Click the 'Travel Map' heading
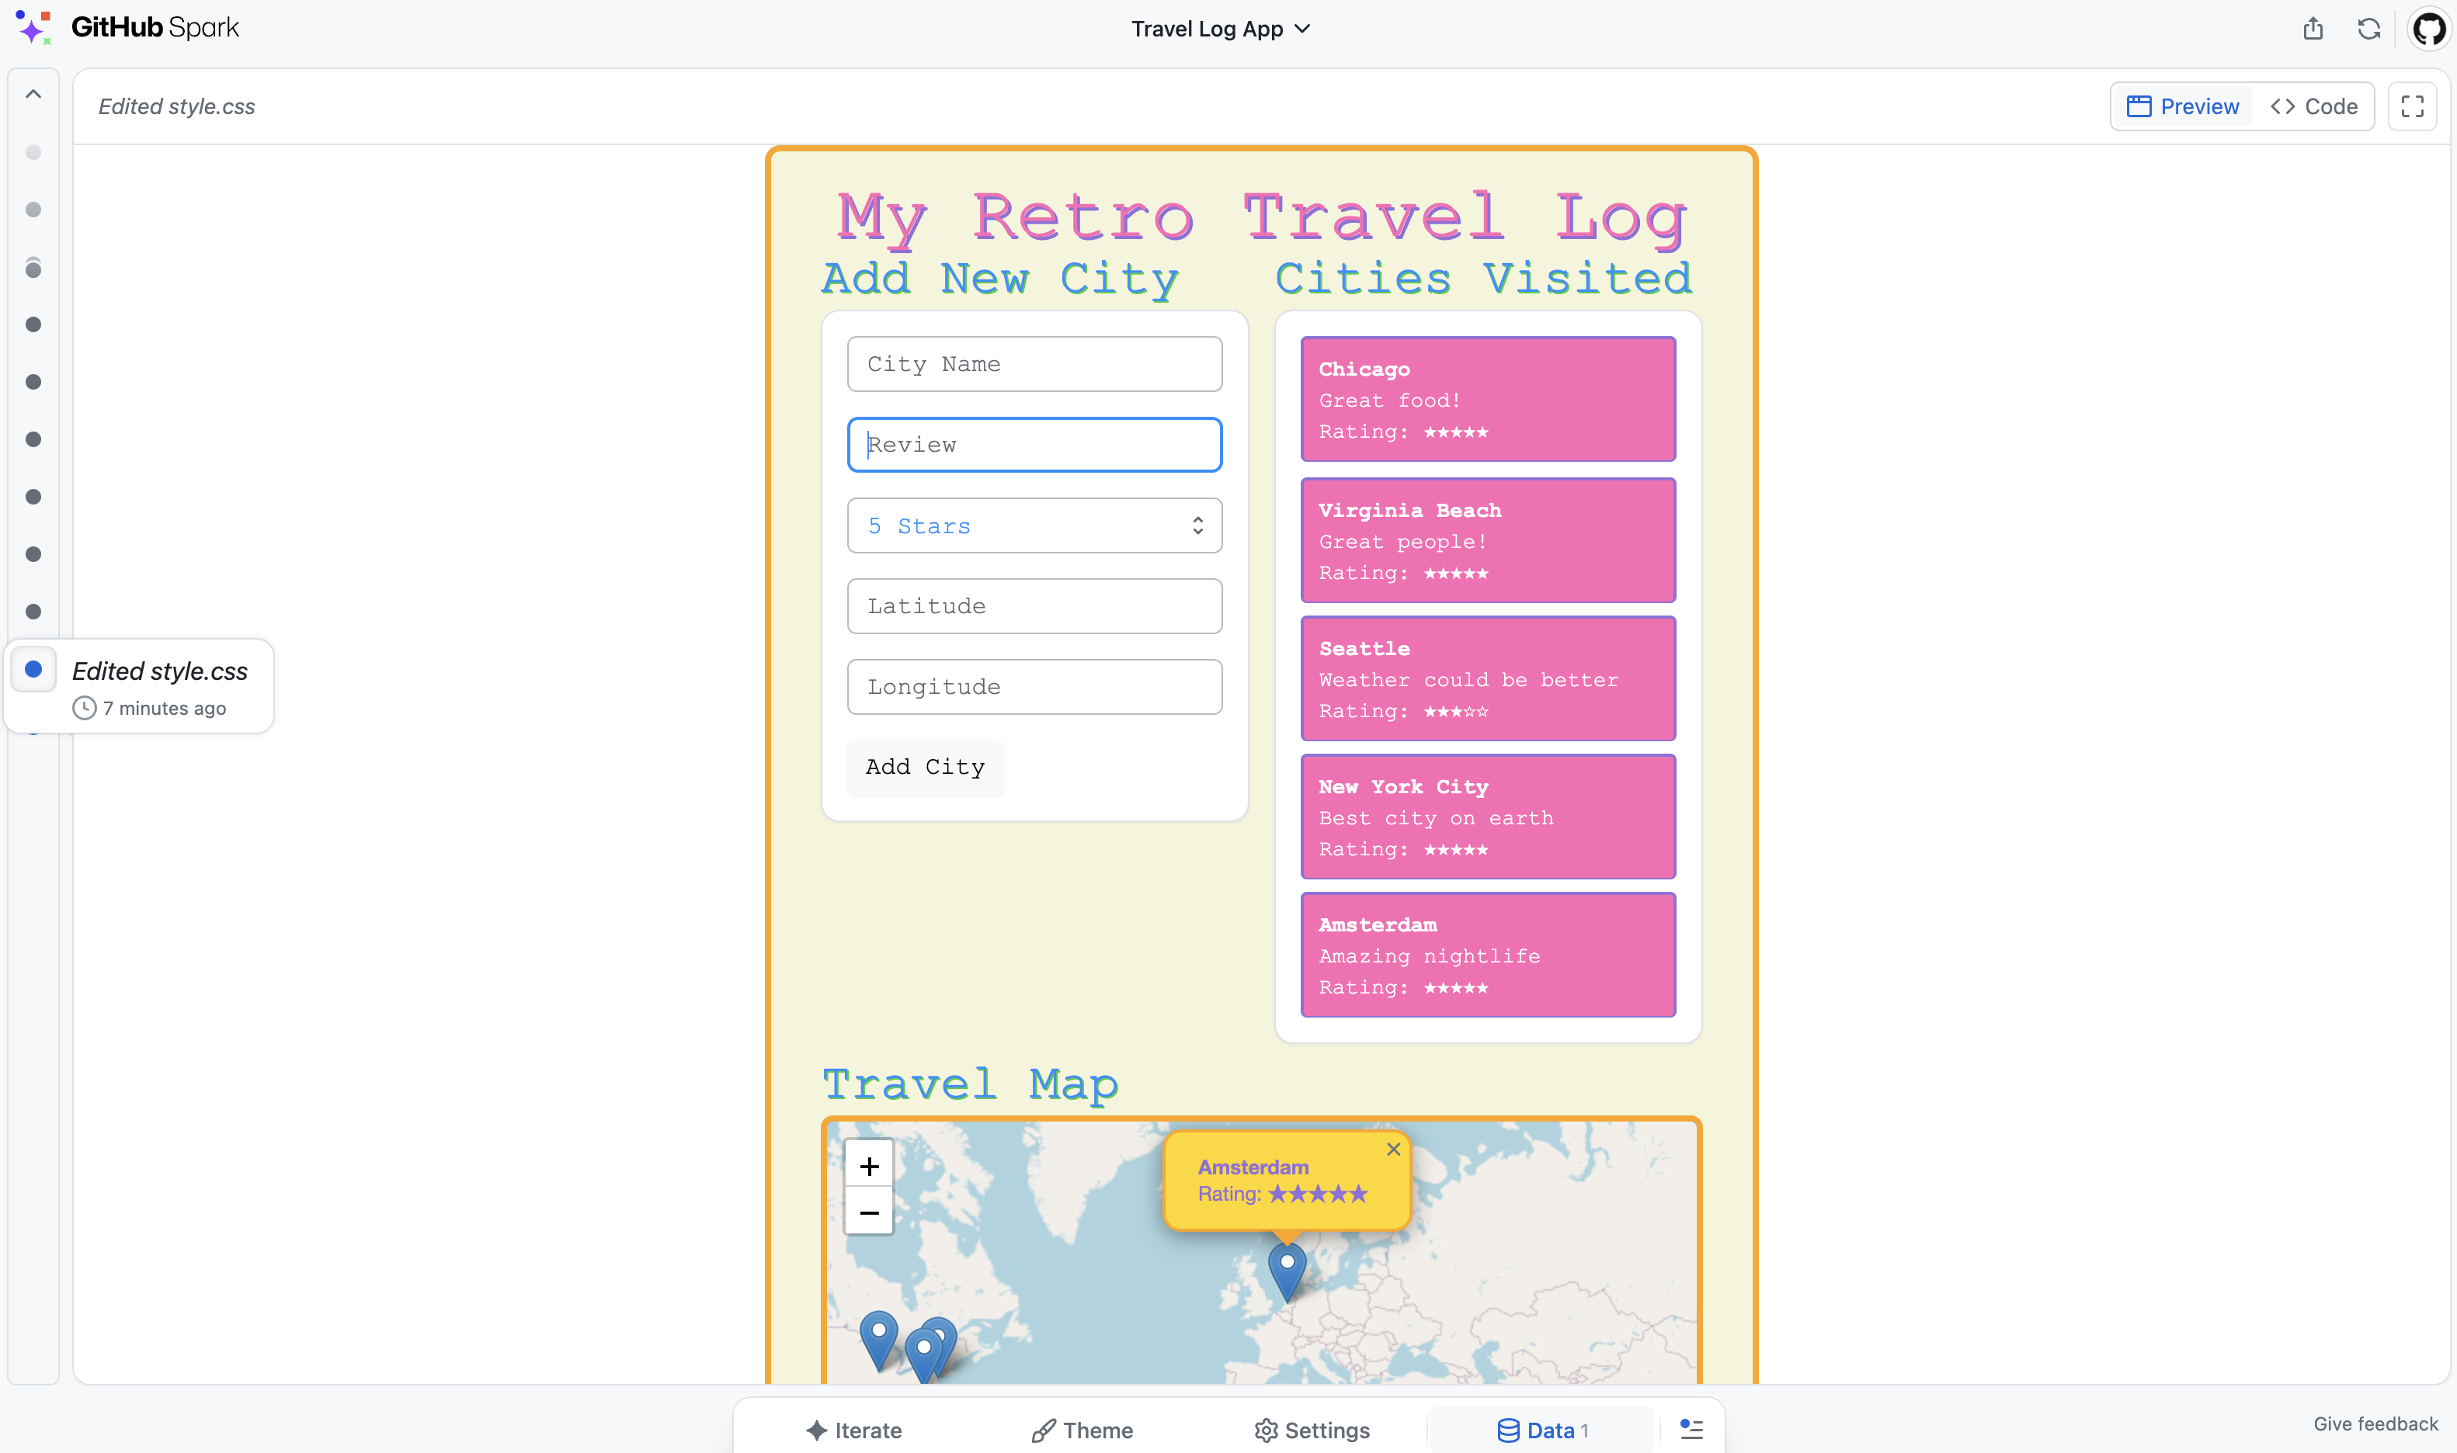2457x1453 pixels. coord(969,1085)
